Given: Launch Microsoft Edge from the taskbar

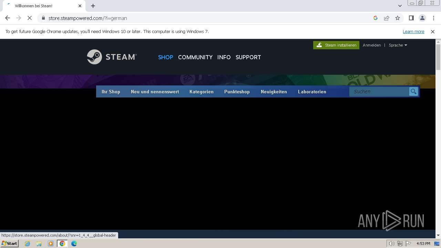Looking at the screenshot, I should pos(74,244).
